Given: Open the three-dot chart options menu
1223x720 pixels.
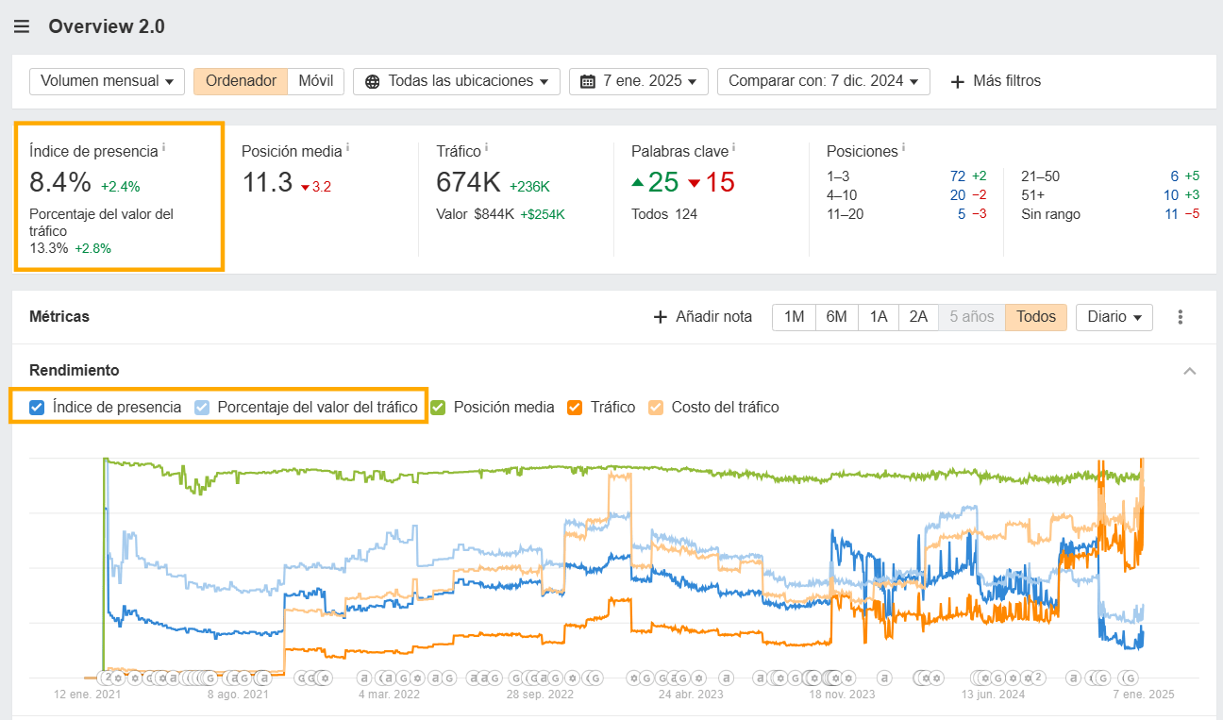Looking at the screenshot, I should pyautogui.click(x=1180, y=317).
